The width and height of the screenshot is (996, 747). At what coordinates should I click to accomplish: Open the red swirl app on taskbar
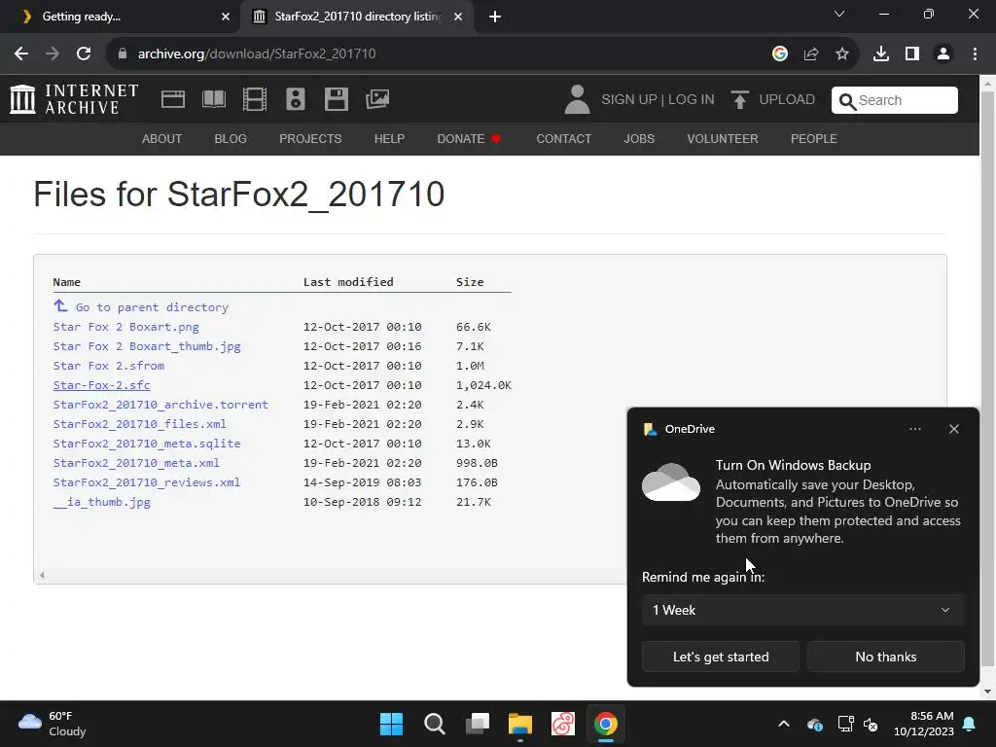563,724
